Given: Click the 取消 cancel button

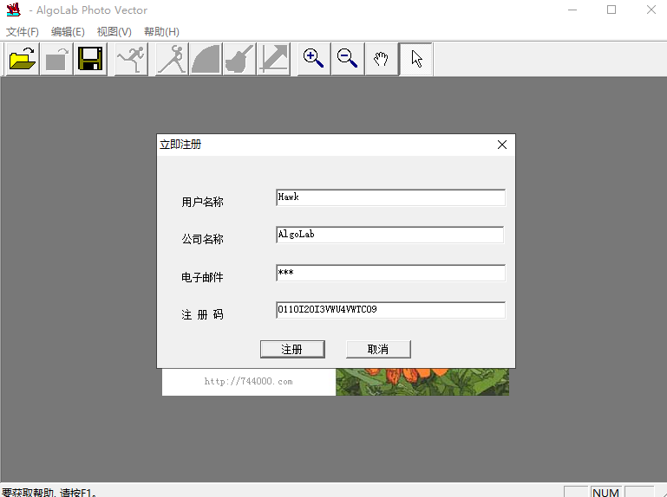Looking at the screenshot, I should (378, 349).
